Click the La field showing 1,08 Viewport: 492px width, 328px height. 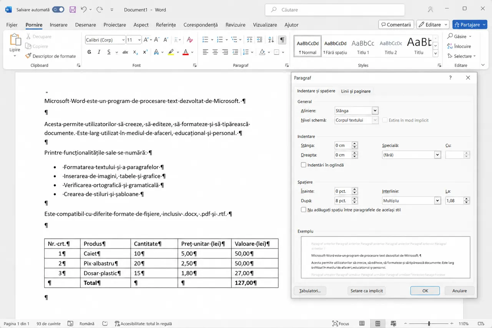click(454, 201)
